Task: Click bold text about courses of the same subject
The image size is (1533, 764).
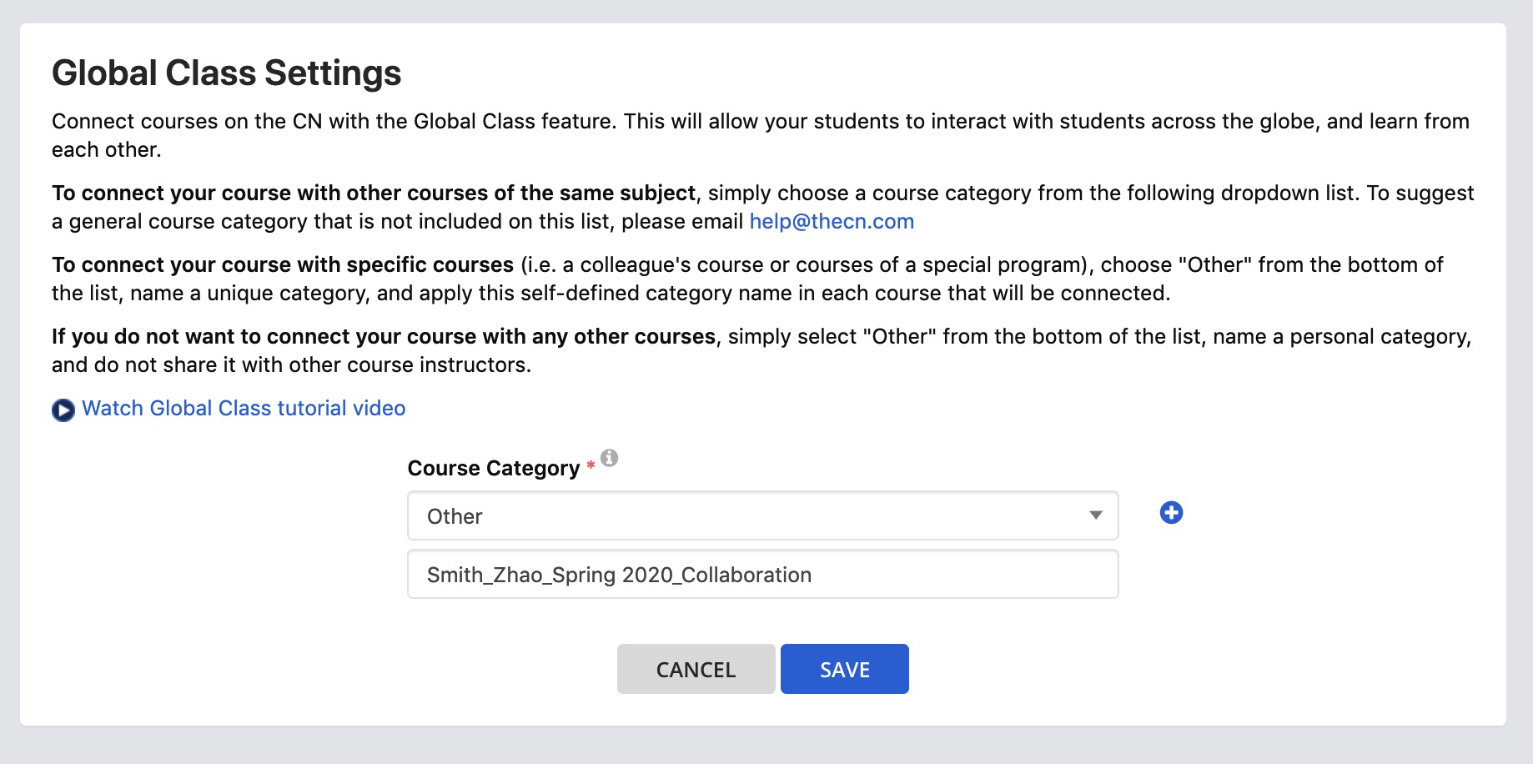Action: [374, 193]
